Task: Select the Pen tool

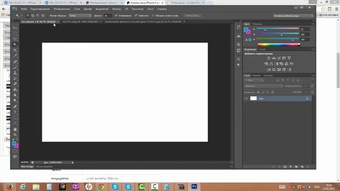Action: [x=15, y=107]
